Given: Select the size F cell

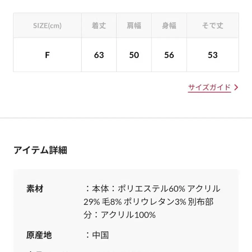Looking at the screenshot, I should click(47, 55).
